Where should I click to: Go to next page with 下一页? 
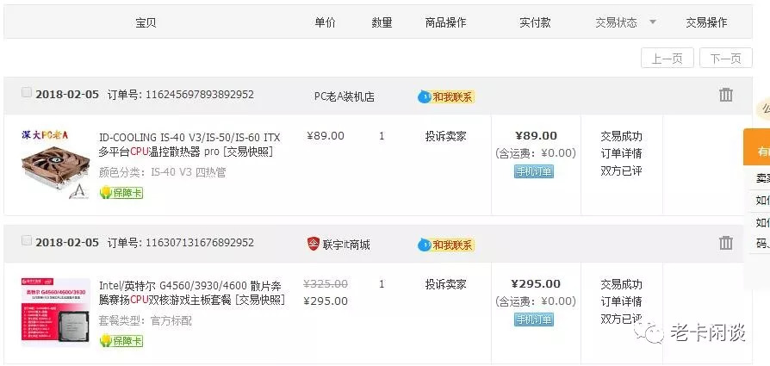pyautogui.click(x=726, y=59)
